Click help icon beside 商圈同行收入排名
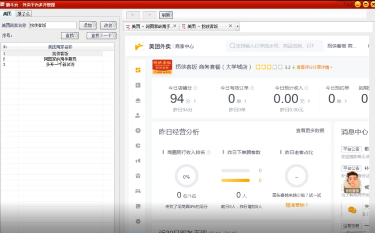The image size is (375, 233). (x=208, y=152)
